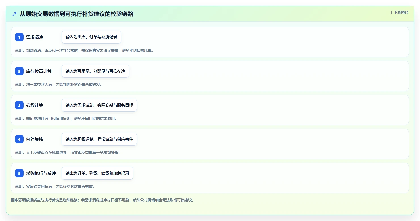Select step number badge 5
This screenshot has height=221, width=420.
pyautogui.click(x=19, y=173)
